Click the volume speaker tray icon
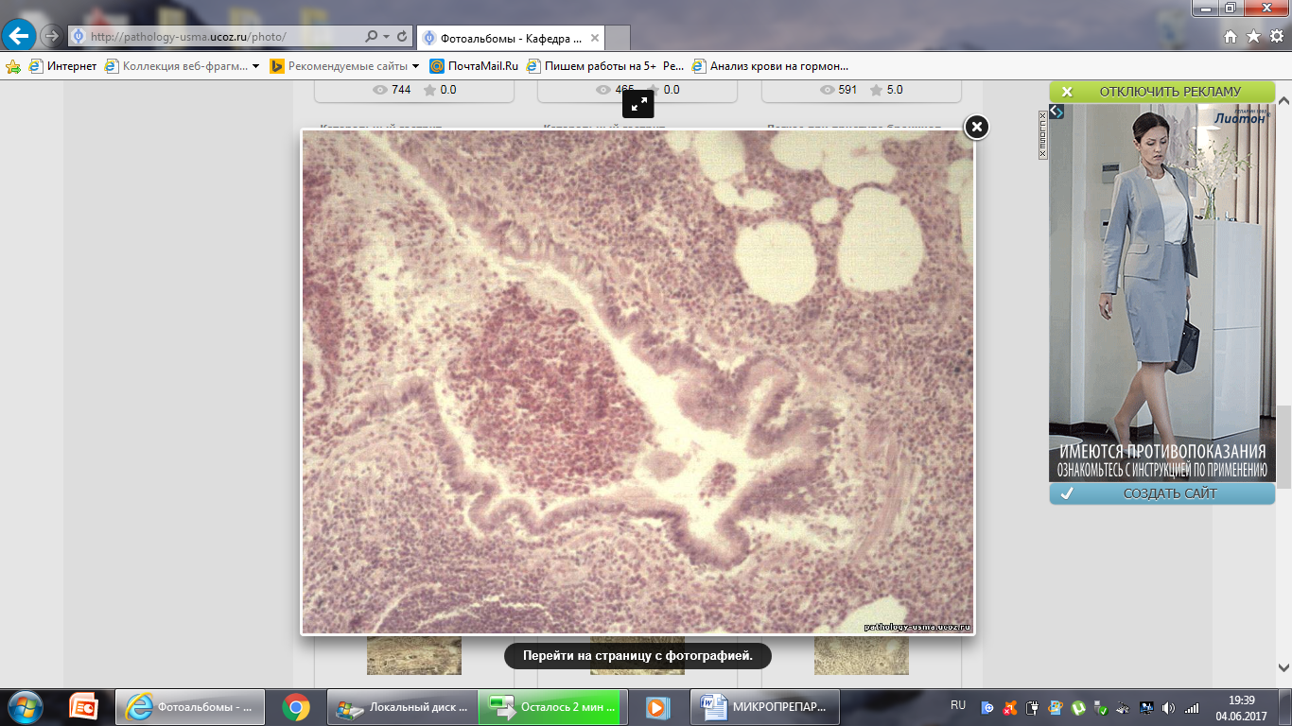The width and height of the screenshot is (1292, 726). (1169, 707)
